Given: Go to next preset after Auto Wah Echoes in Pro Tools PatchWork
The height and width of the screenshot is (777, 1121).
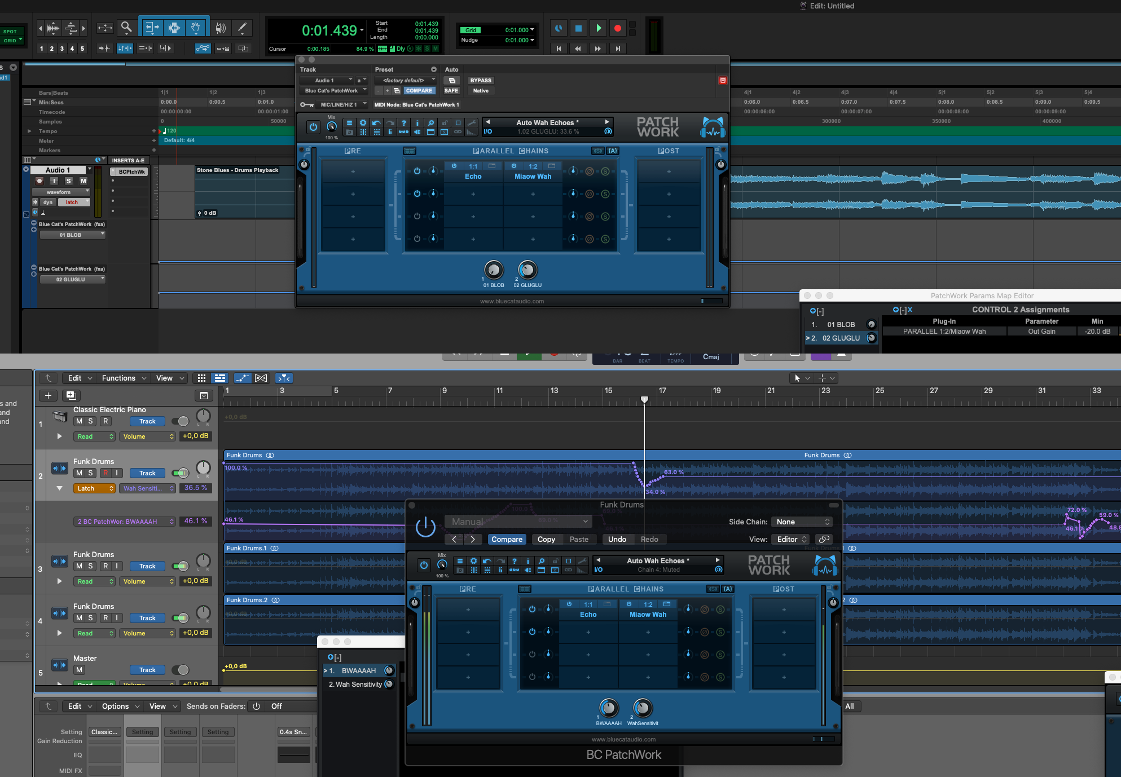Looking at the screenshot, I should pos(607,122).
